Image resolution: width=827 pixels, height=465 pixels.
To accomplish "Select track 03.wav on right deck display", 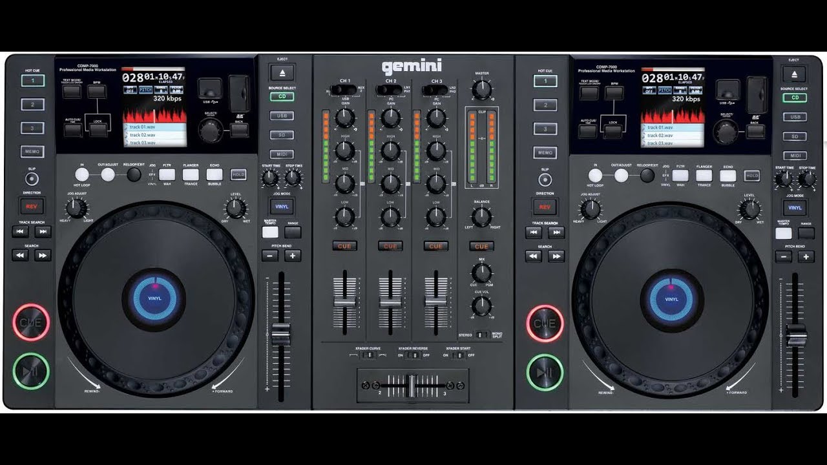I will pyautogui.click(x=673, y=143).
